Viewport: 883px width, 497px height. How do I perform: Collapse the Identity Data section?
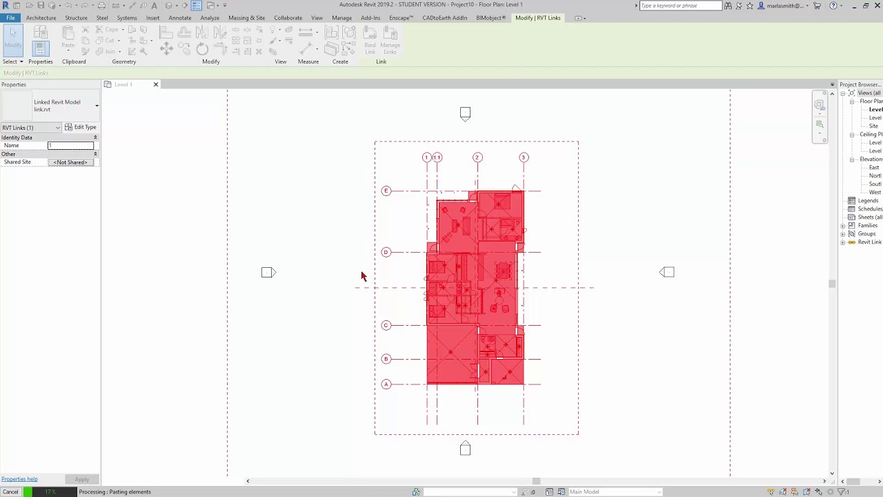95,137
